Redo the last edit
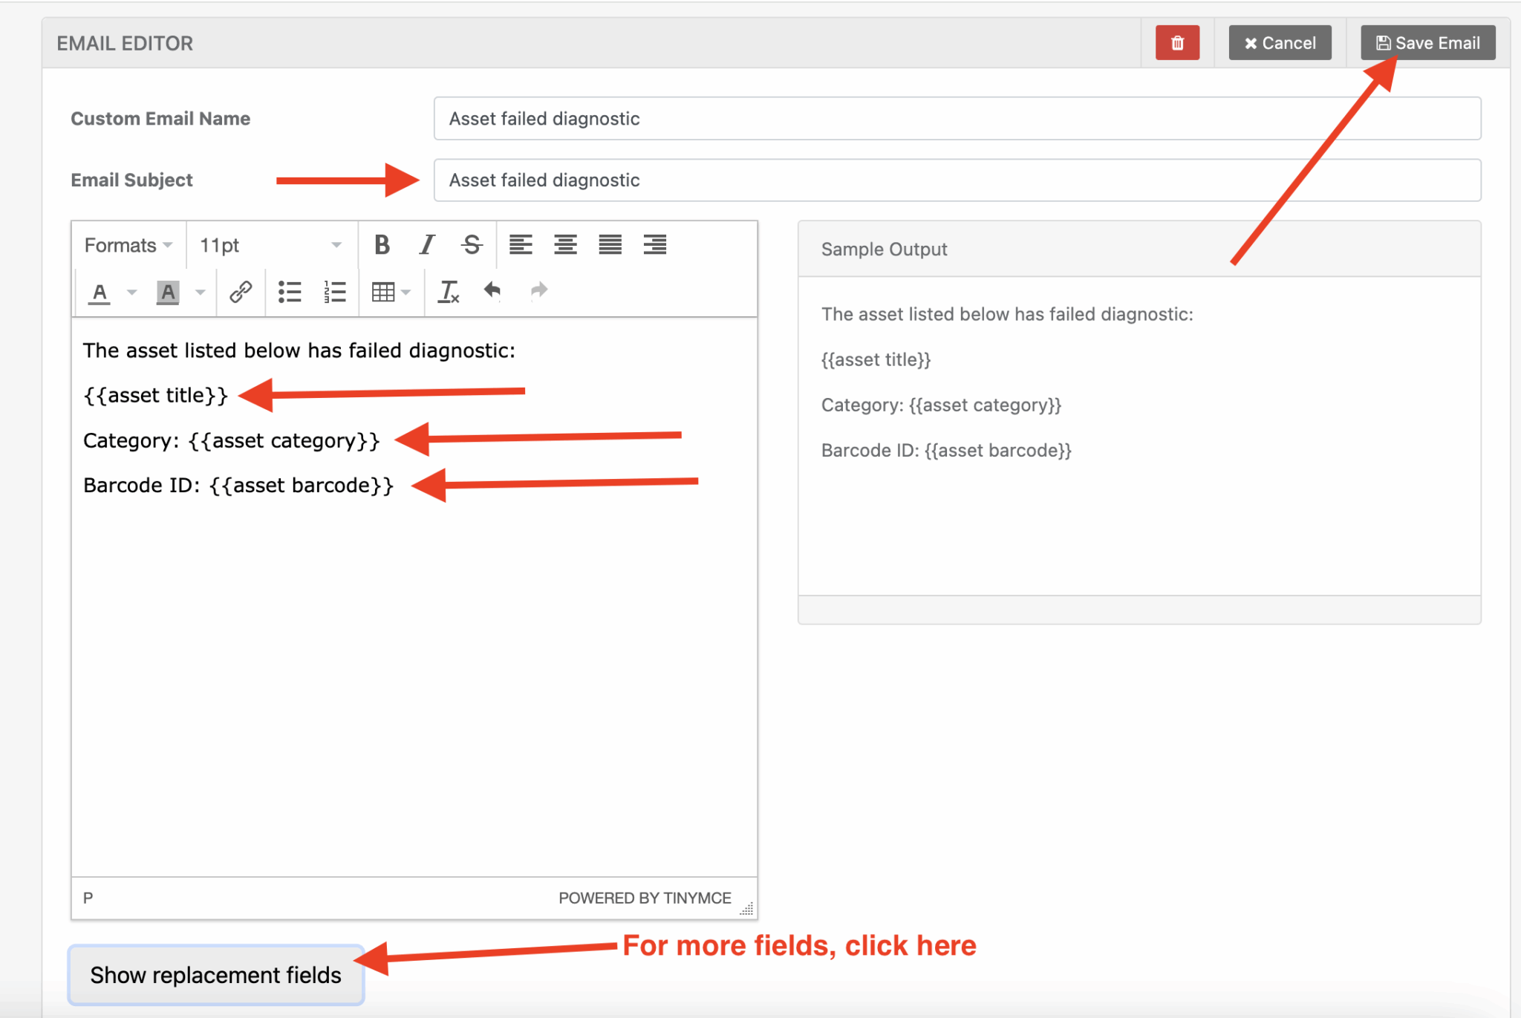The width and height of the screenshot is (1521, 1018). click(538, 290)
